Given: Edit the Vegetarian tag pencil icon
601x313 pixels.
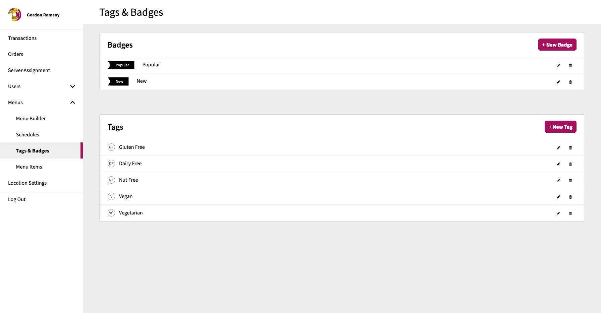Looking at the screenshot, I should click(558, 213).
